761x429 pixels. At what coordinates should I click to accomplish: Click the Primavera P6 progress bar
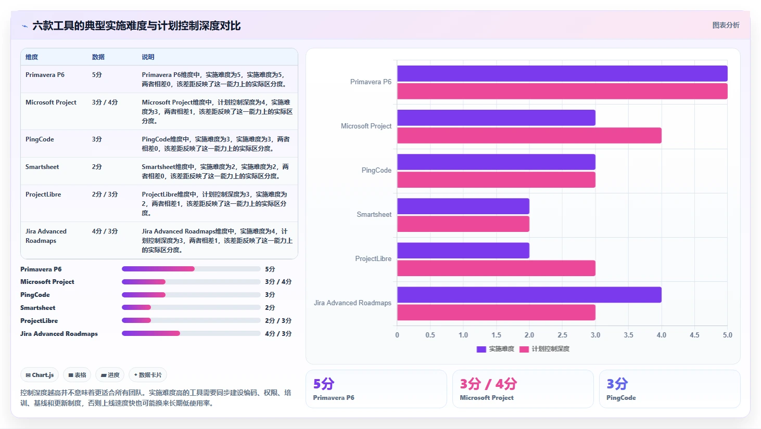[191, 269]
